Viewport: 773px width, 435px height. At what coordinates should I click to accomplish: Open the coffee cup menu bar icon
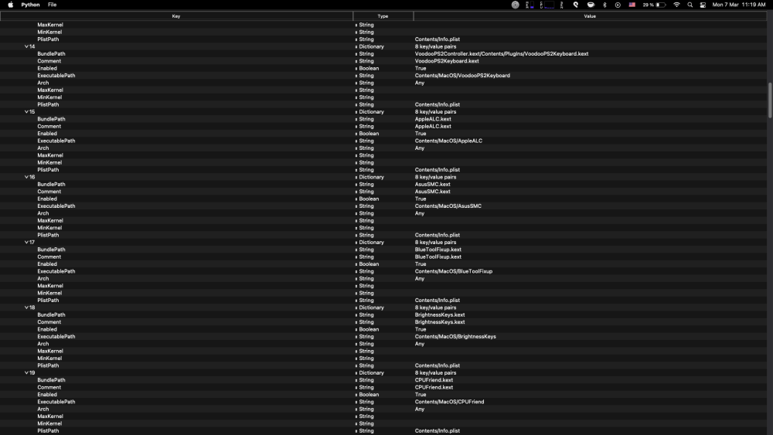click(591, 5)
